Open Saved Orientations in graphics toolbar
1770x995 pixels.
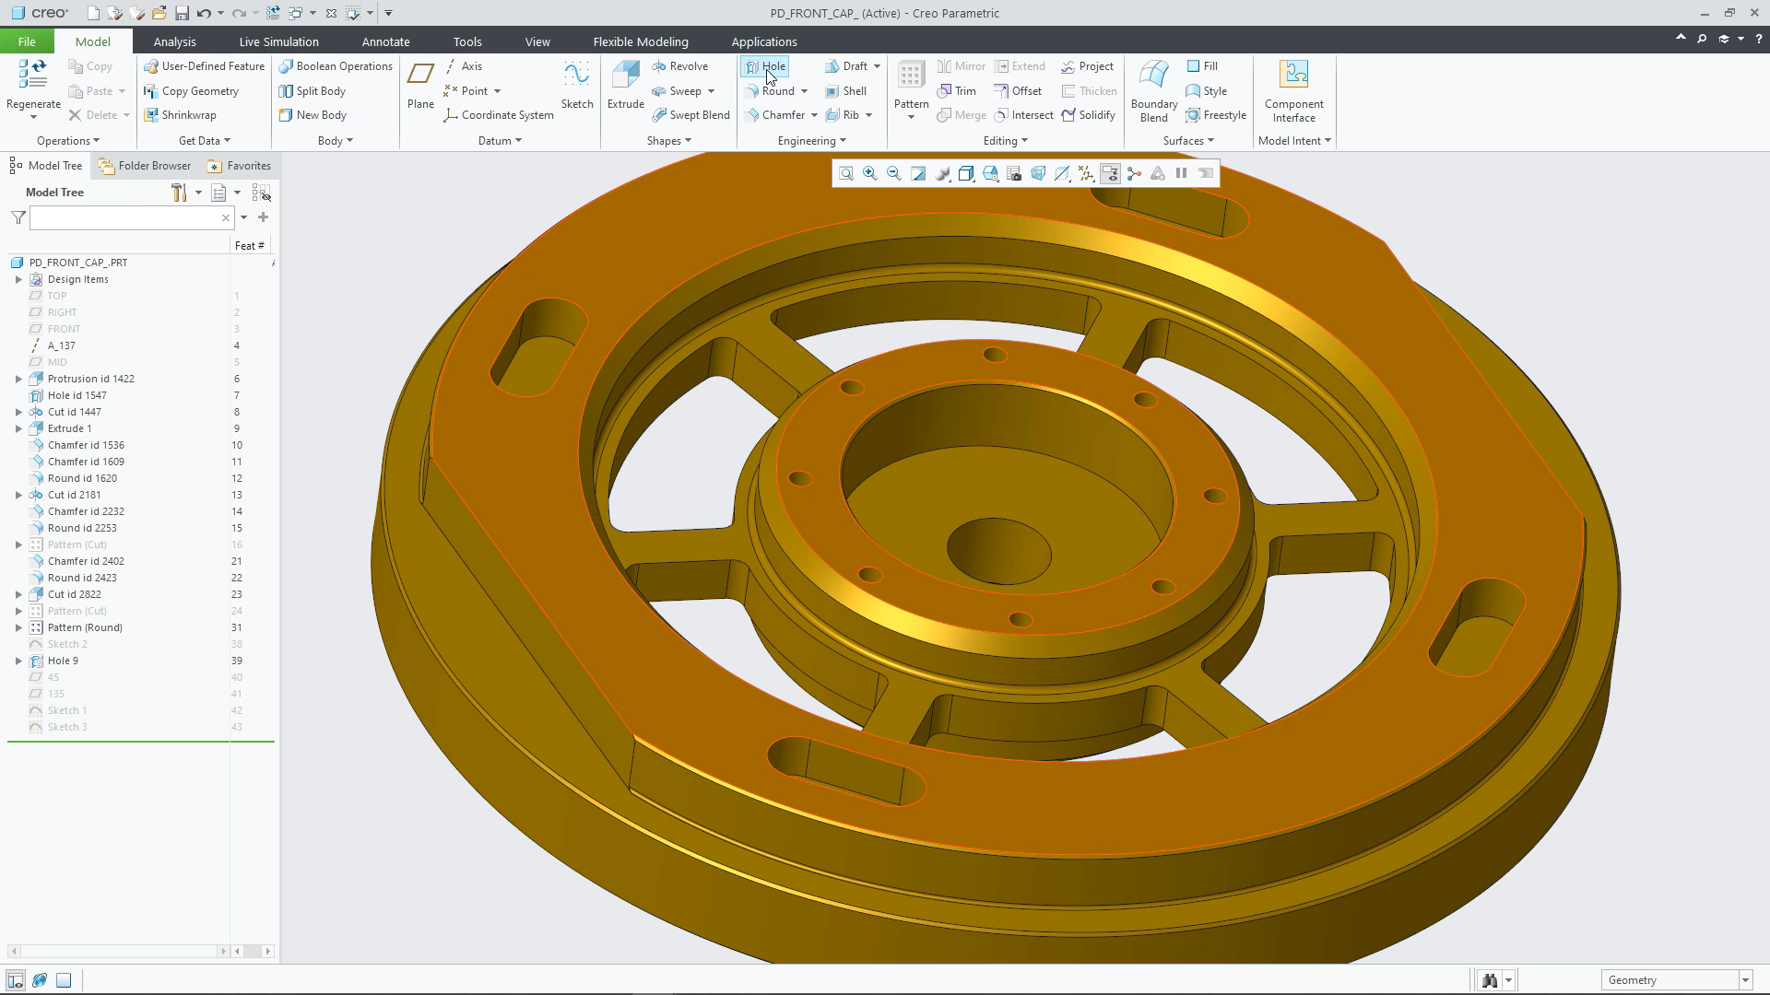(x=990, y=173)
